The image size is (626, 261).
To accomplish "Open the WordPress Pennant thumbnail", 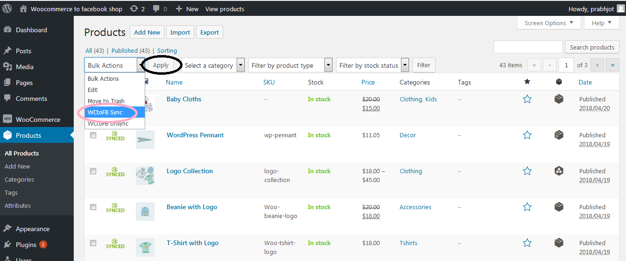I will click(145, 140).
